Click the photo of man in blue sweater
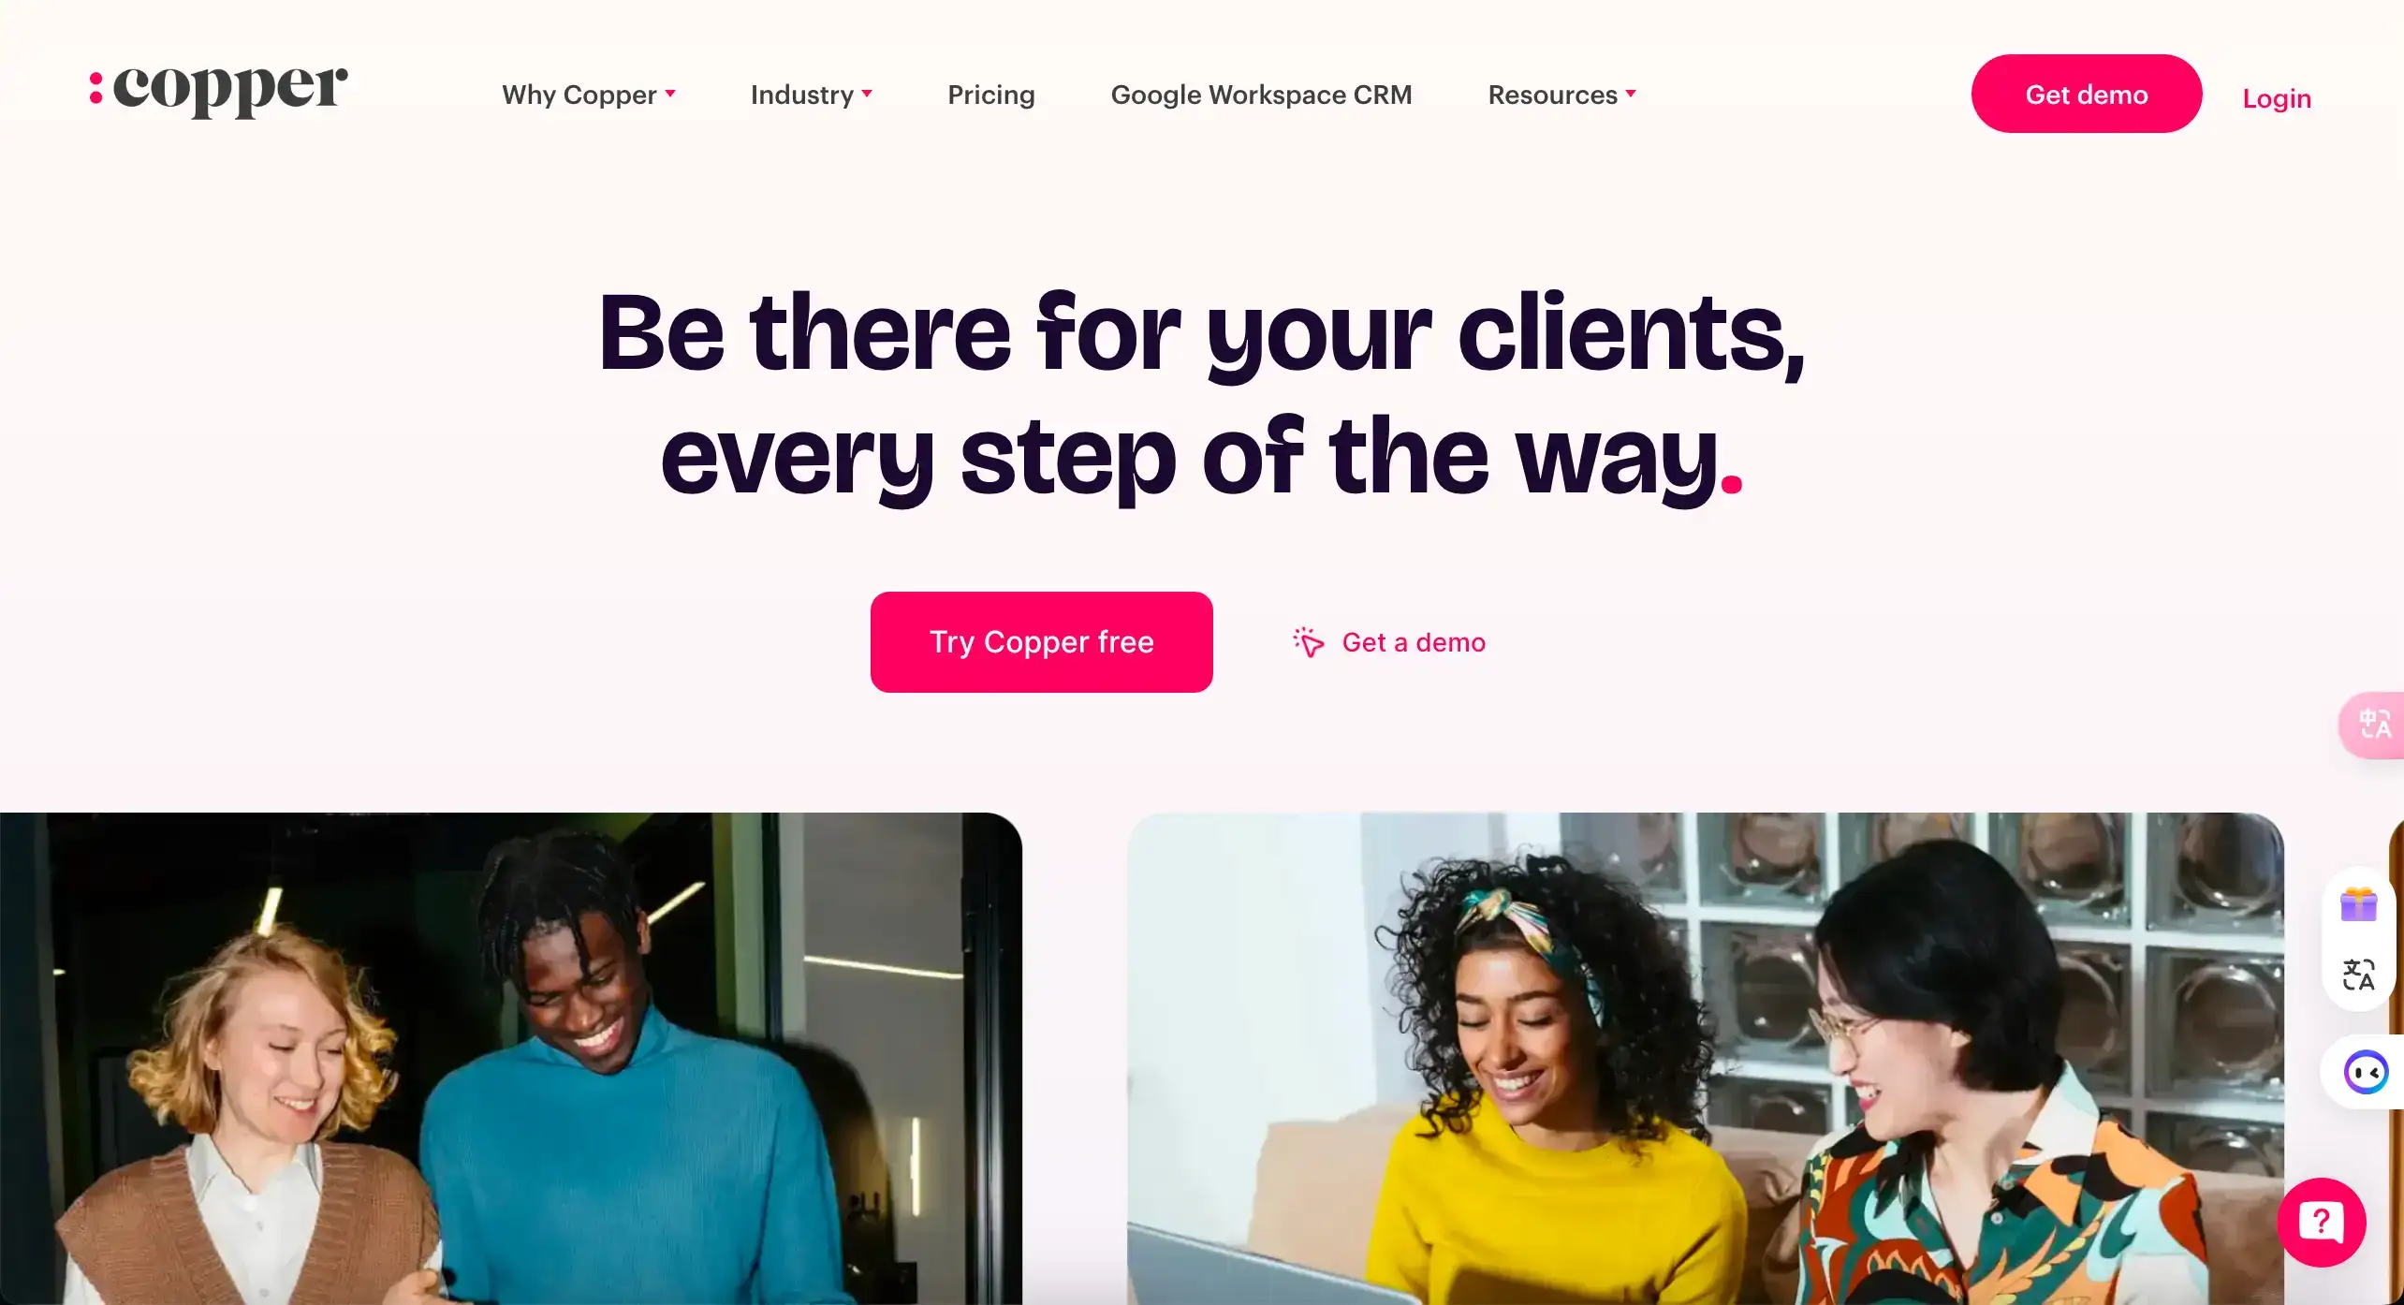Image resolution: width=2404 pixels, height=1305 pixels. point(511,1059)
